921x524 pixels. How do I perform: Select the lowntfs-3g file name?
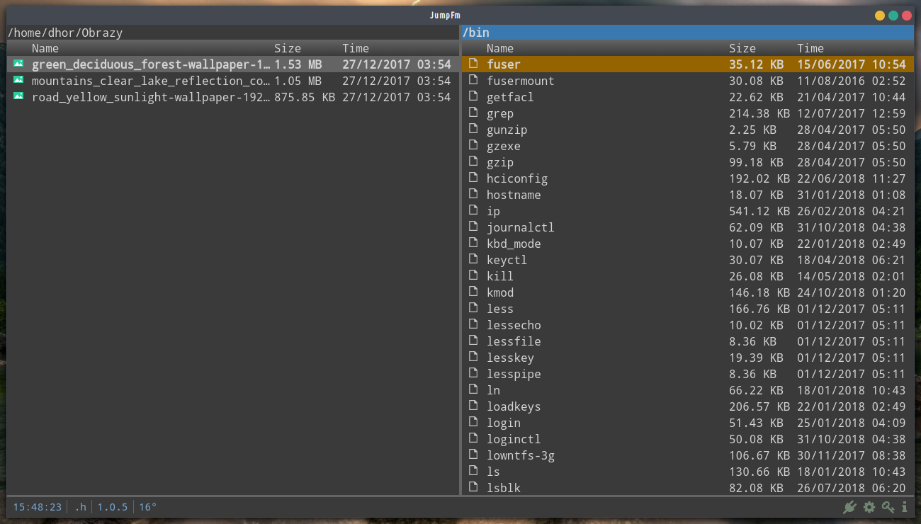521,455
